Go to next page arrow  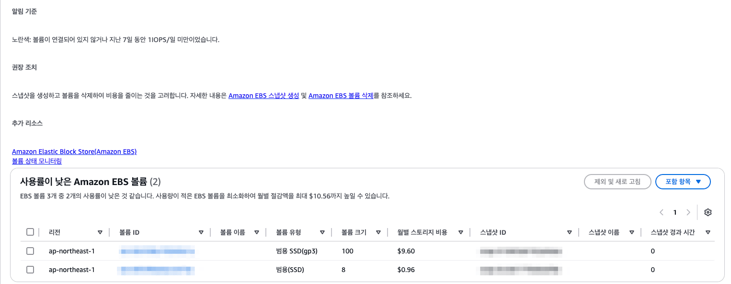[688, 212]
